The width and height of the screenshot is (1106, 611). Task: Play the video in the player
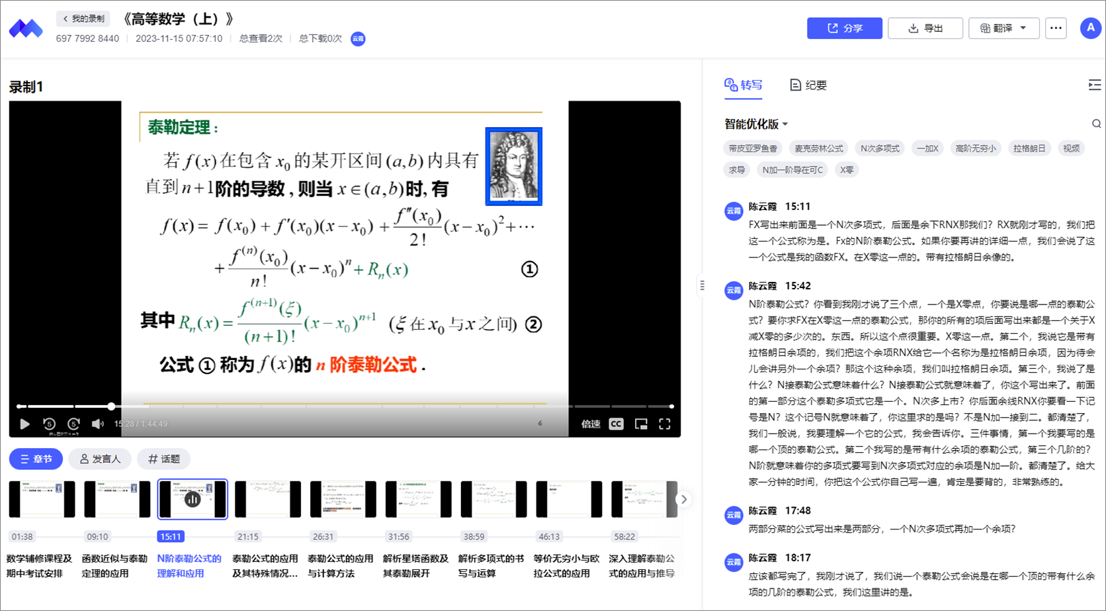pyautogui.click(x=25, y=424)
